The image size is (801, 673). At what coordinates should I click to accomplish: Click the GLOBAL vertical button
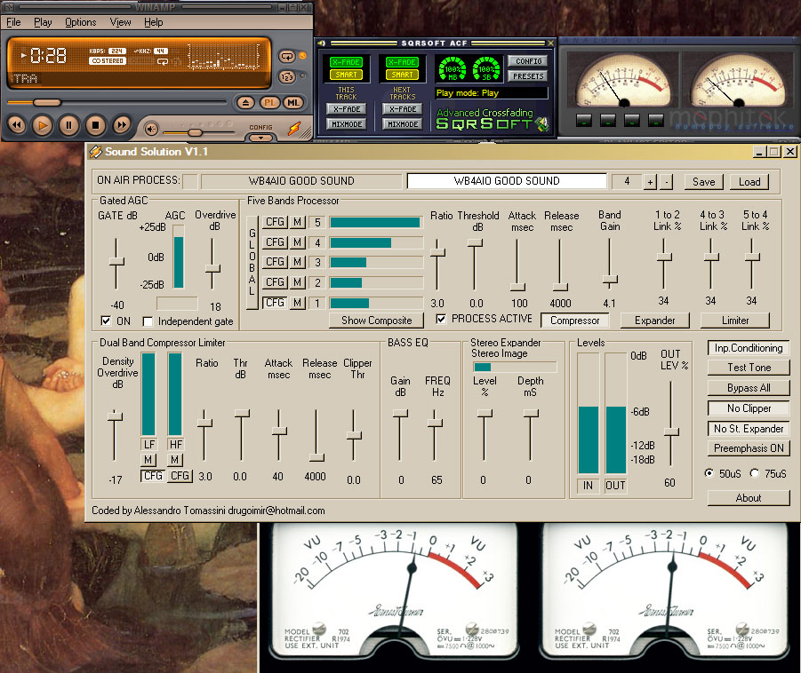252,262
